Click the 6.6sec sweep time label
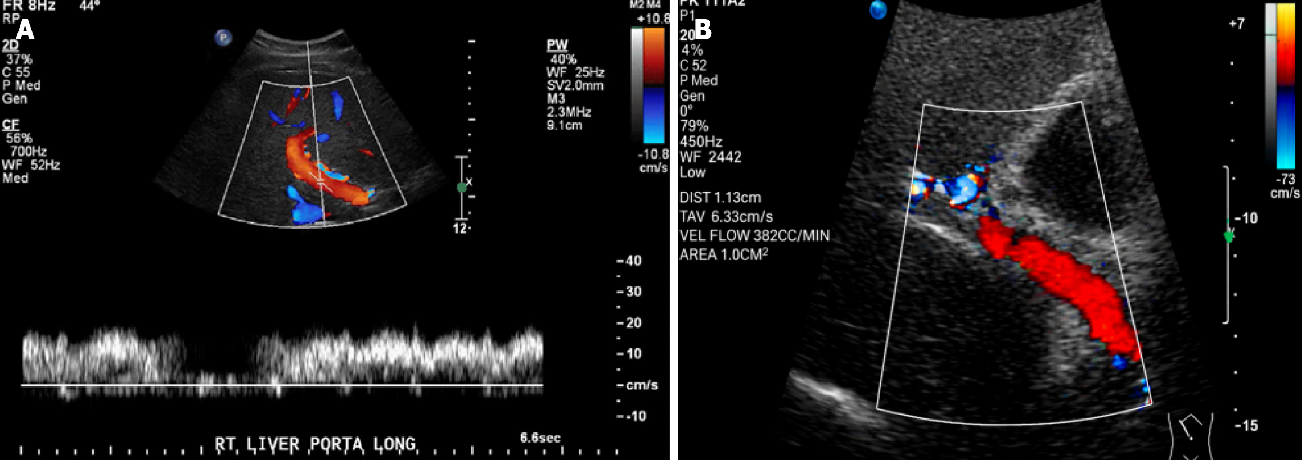Viewport: 1302px width, 460px height. pos(540,438)
